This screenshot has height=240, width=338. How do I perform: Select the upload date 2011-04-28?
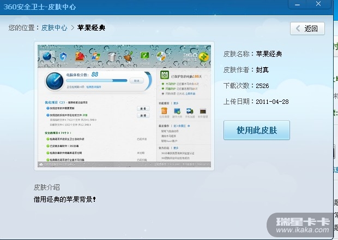point(272,102)
